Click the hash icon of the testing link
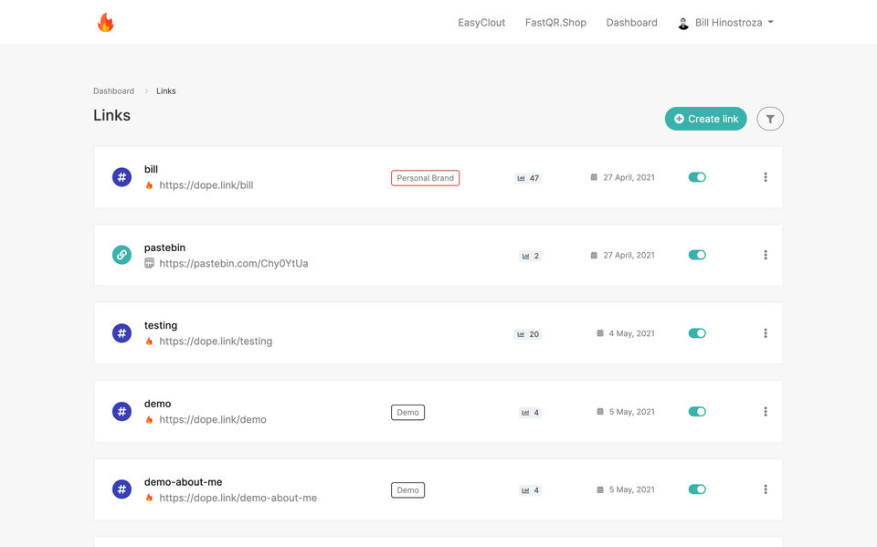Screen dimensions: 877x547 pos(122,333)
